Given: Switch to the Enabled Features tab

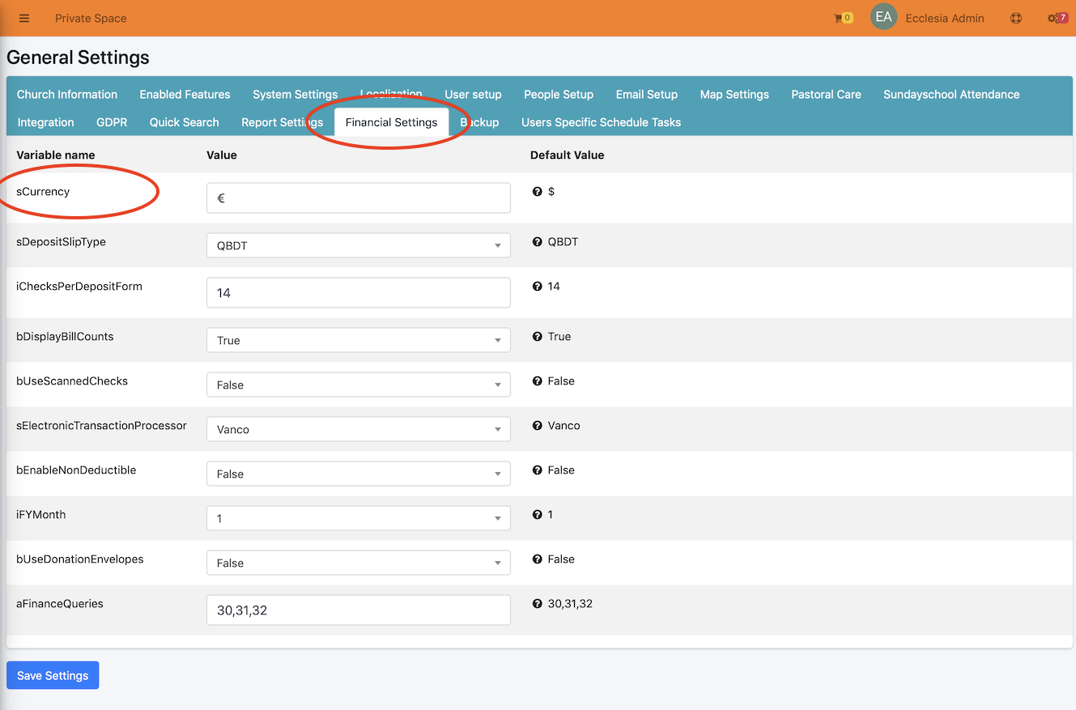Looking at the screenshot, I should (185, 95).
